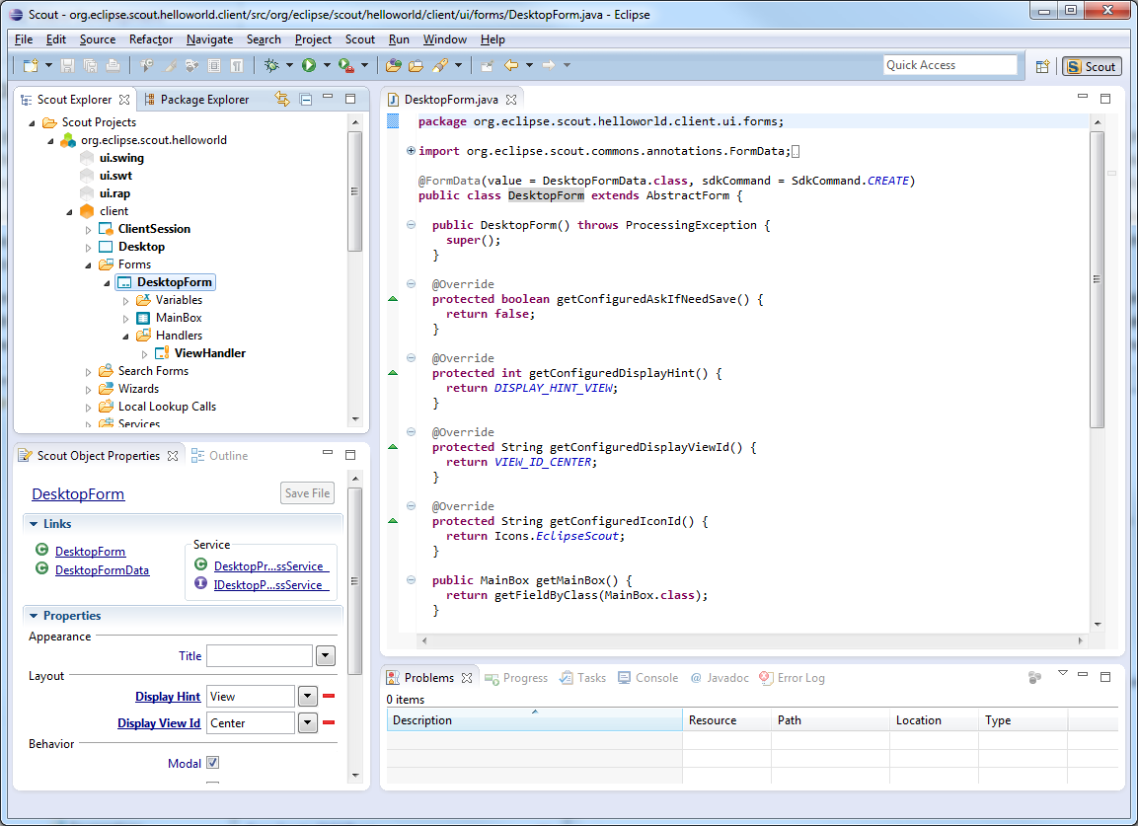Open the Navigate menu
Viewport: 1138px width, 826px height.
point(210,39)
